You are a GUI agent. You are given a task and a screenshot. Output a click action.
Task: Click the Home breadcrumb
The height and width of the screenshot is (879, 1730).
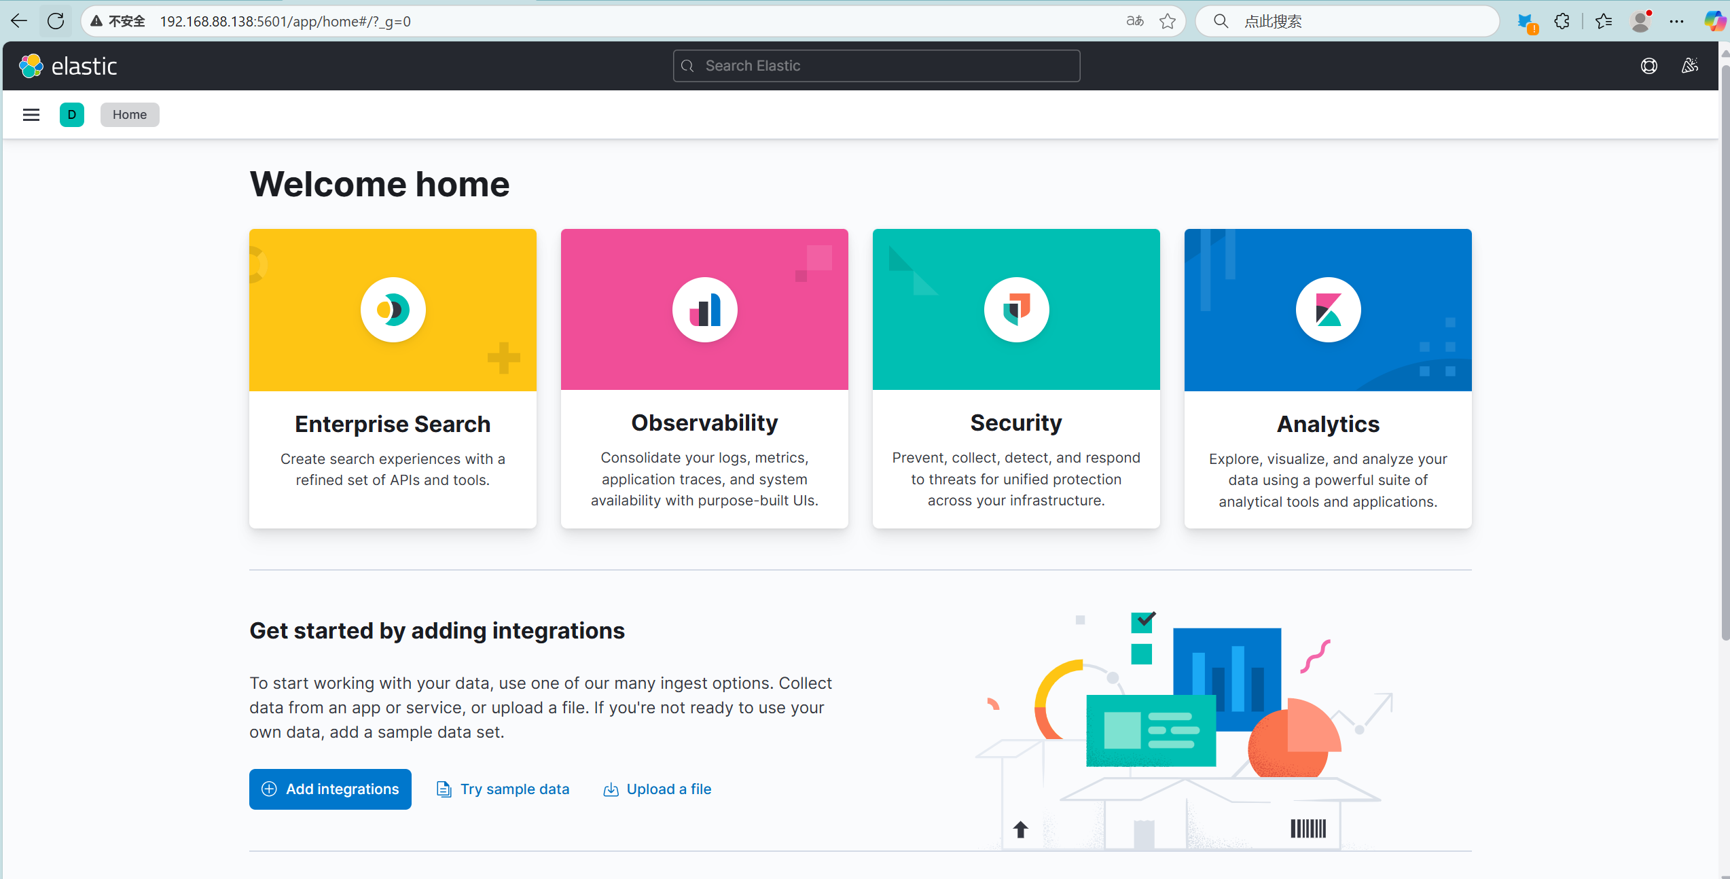click(130, 115)
